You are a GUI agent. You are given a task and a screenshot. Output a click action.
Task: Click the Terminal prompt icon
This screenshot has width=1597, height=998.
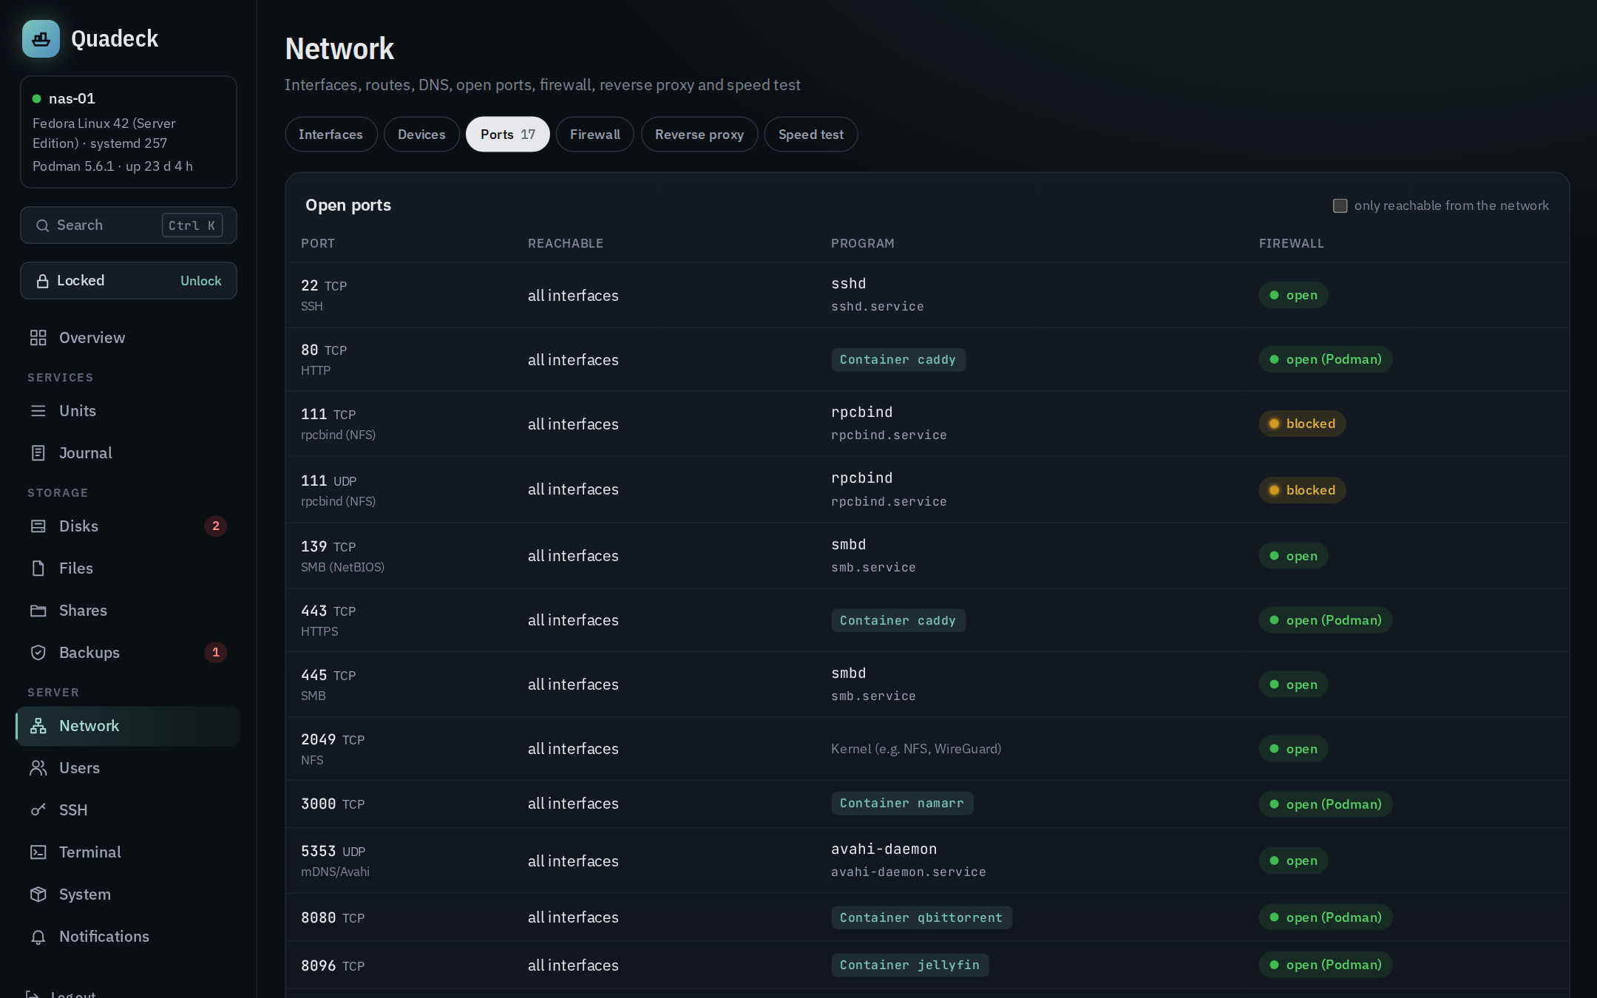click(x=38, y=852)
